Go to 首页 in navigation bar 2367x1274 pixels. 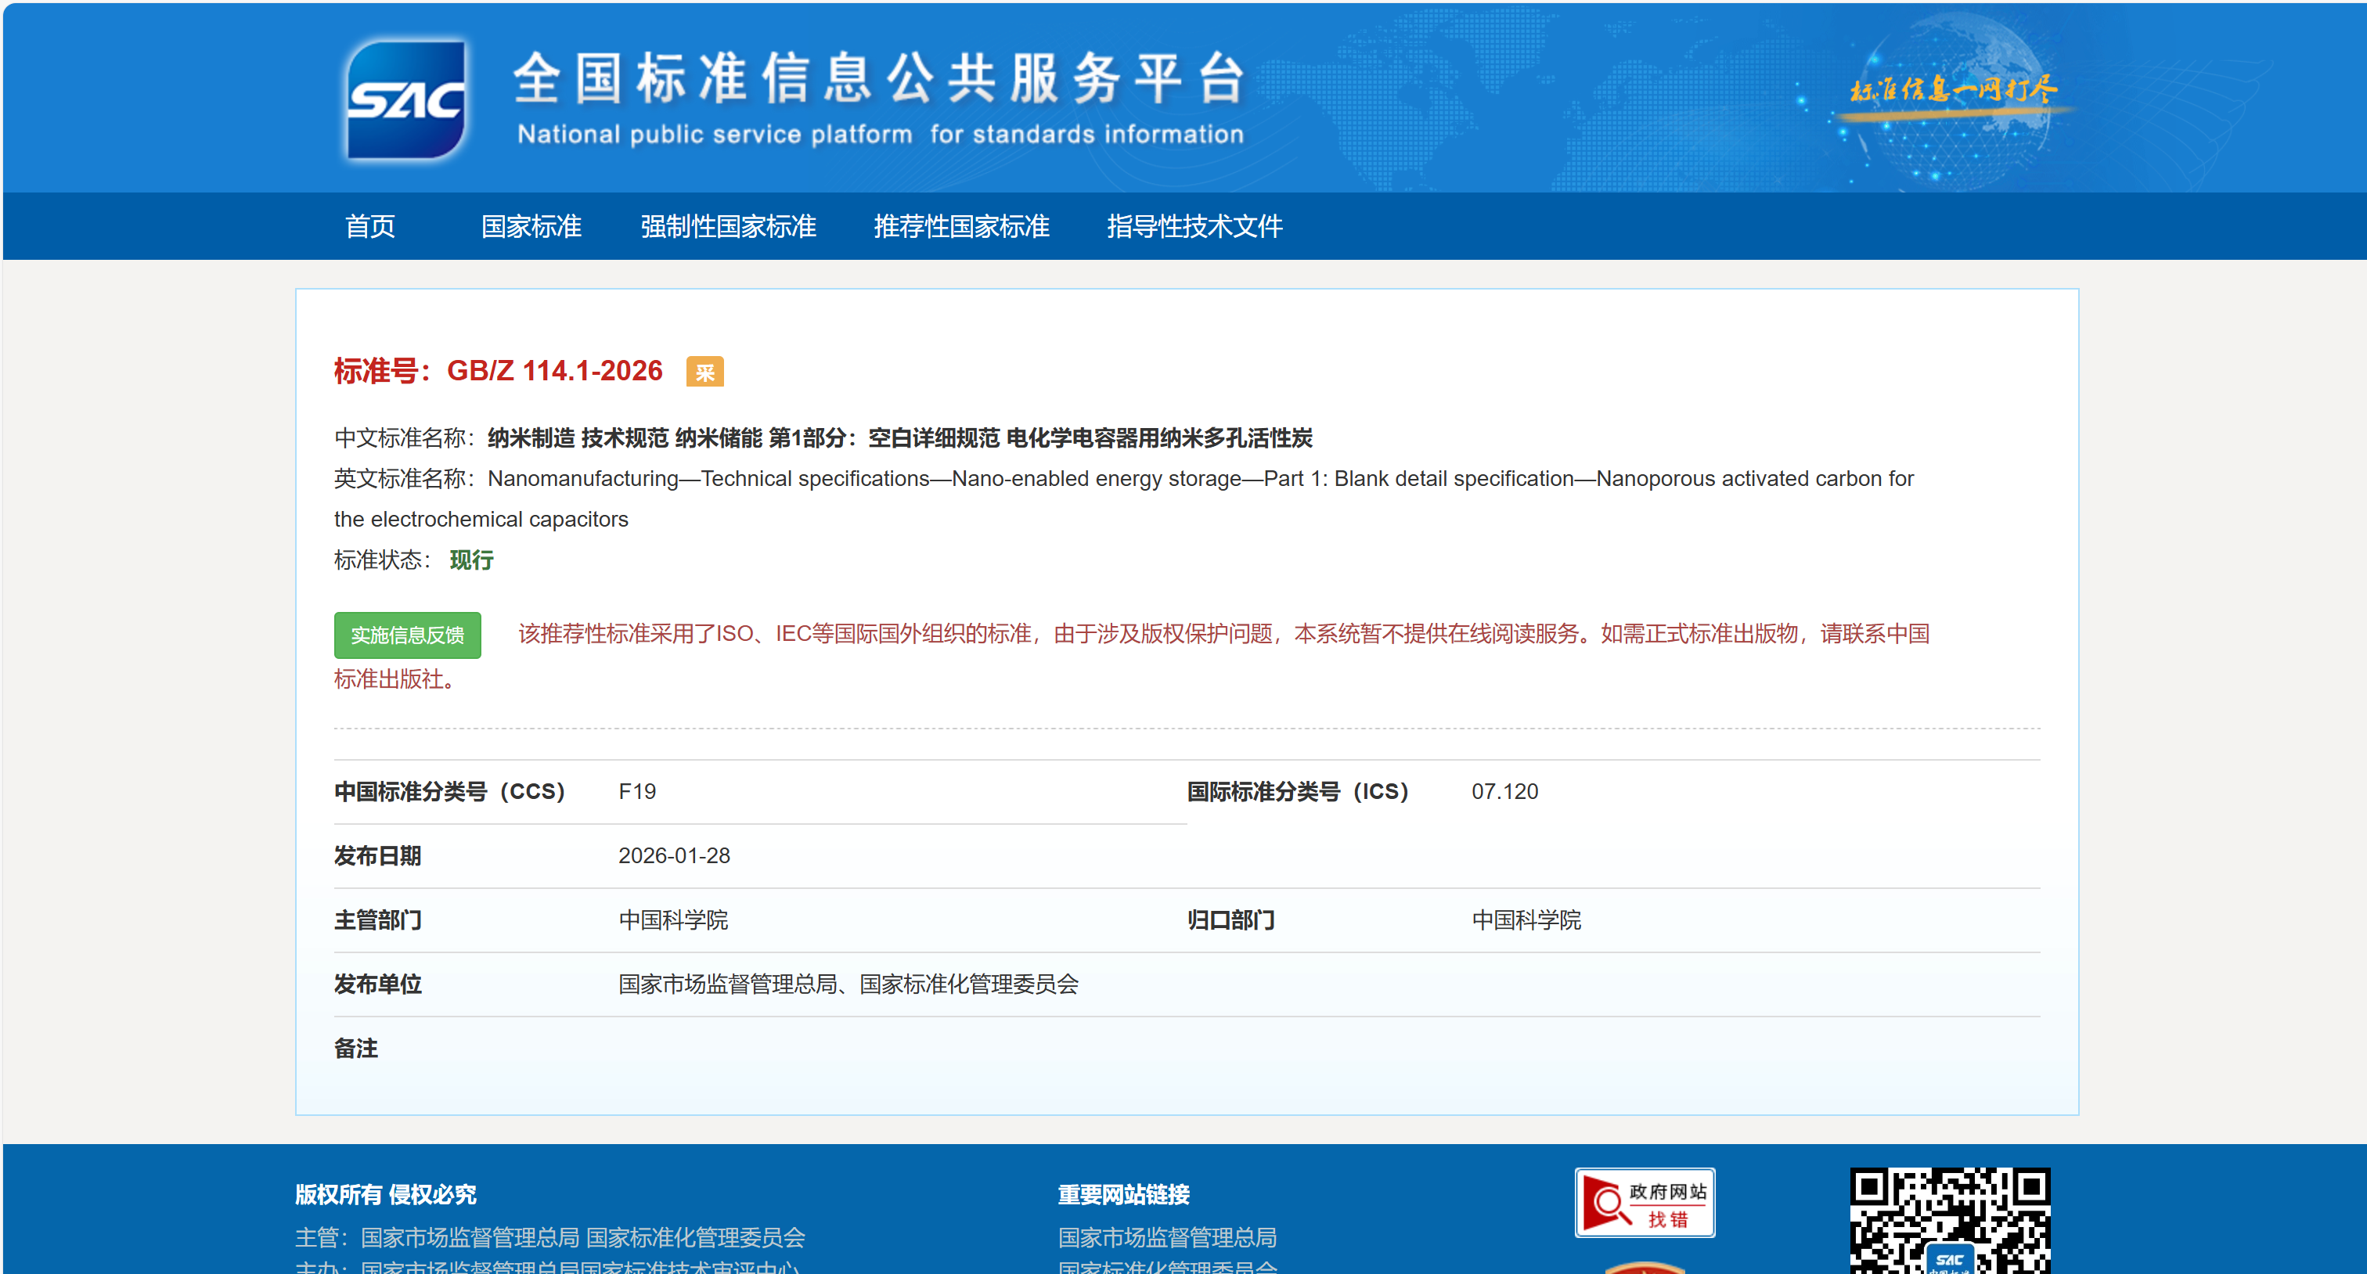(369, 226)
